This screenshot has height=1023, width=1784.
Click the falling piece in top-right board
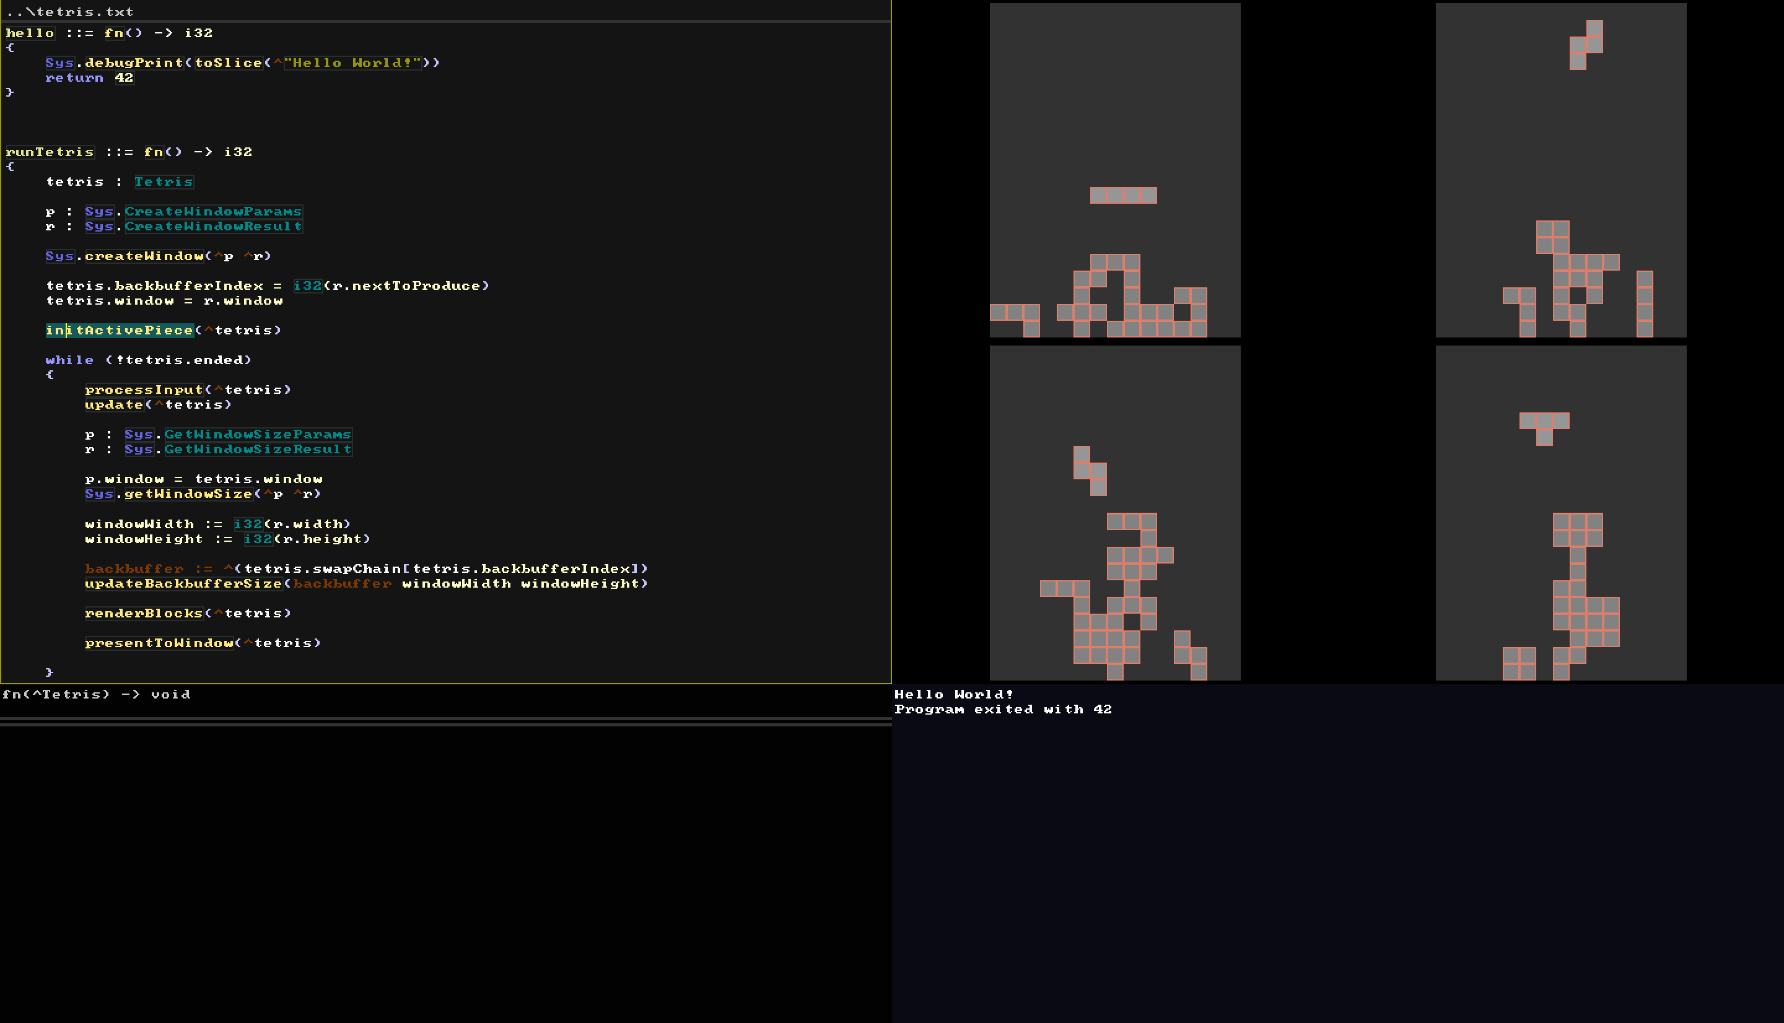pyautogui.click(x=1586, y=45)
